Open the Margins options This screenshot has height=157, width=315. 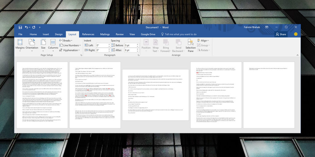(x=20, y=44)
